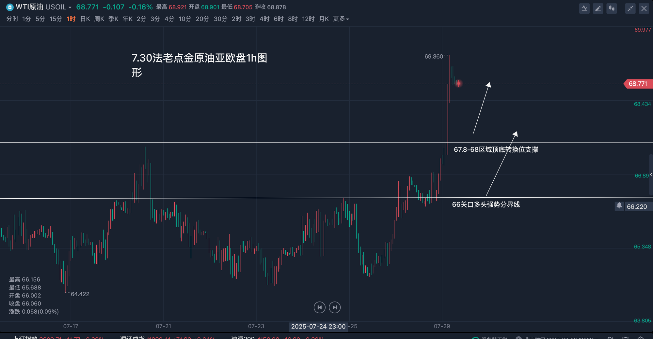653x339 pixels.
Task: Switch to the 6时 timeframe
Action: (279, 19)
